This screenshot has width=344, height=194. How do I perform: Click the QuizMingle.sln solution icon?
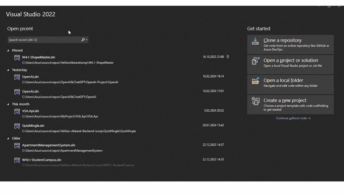click(x=17, y=126)
